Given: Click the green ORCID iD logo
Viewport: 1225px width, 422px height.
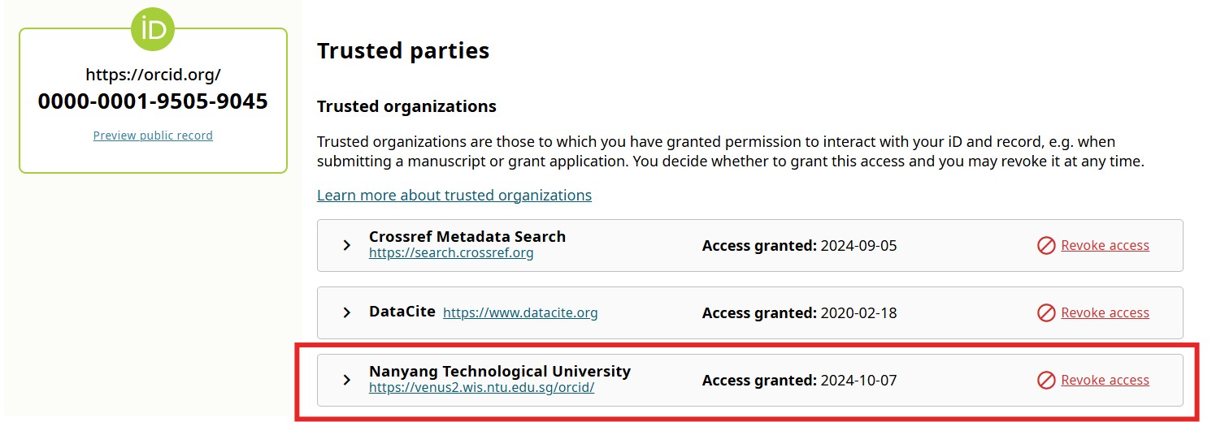Looking at the screenshot, I should coord(153,29).
